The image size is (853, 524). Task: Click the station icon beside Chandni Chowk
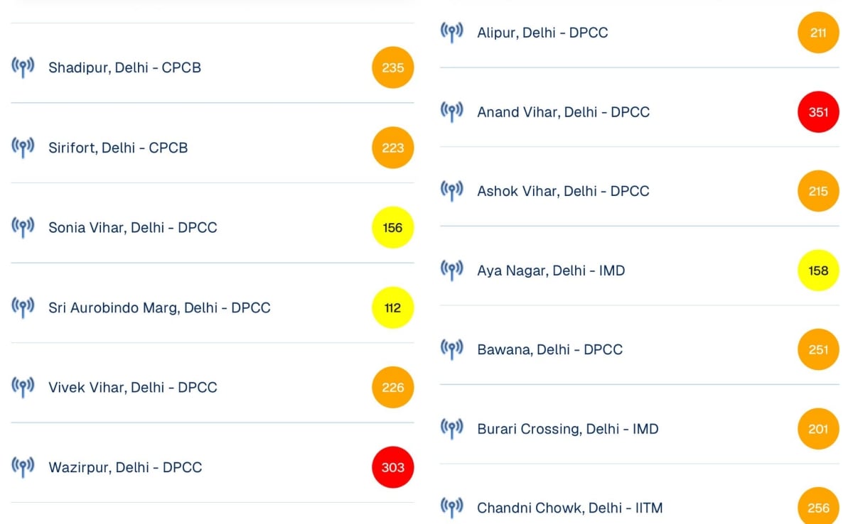[x=451, y=507]
